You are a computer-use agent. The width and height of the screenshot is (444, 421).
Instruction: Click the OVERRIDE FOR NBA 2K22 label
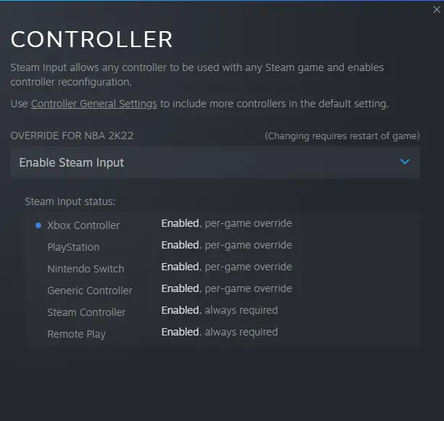(72, 136)
